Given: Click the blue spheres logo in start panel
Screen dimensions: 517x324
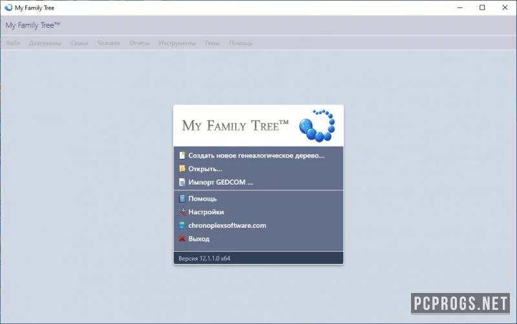Looking at the screenshot, I should pos(317,126).
